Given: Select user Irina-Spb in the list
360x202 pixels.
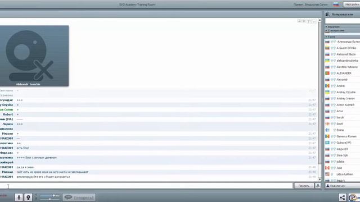Looking at the screenshot, I should click(x=343, y=155).
